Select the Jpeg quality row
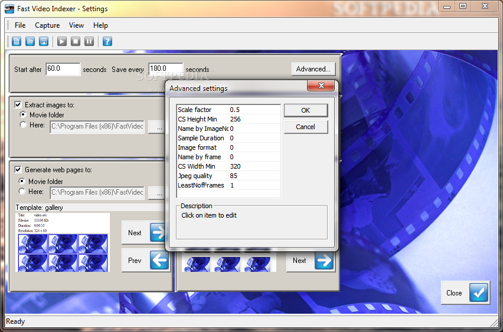The width and height of the screenshot is (503, 332). point(228,176)
